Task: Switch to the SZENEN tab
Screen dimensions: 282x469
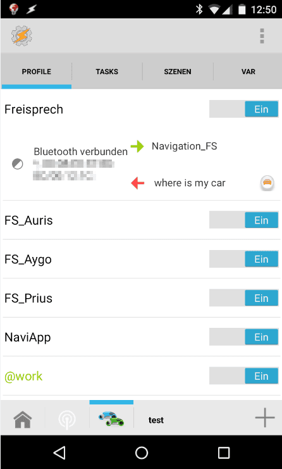Action: tap(178, 72)
